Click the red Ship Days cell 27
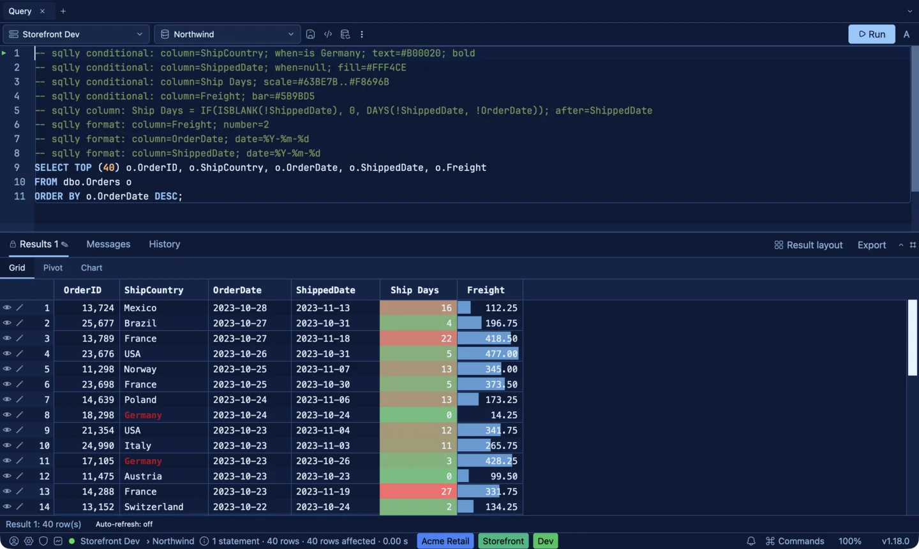Image resolution: width=919 pixels, height=549 pixels. pyautogui.click(x=419, y=491)
